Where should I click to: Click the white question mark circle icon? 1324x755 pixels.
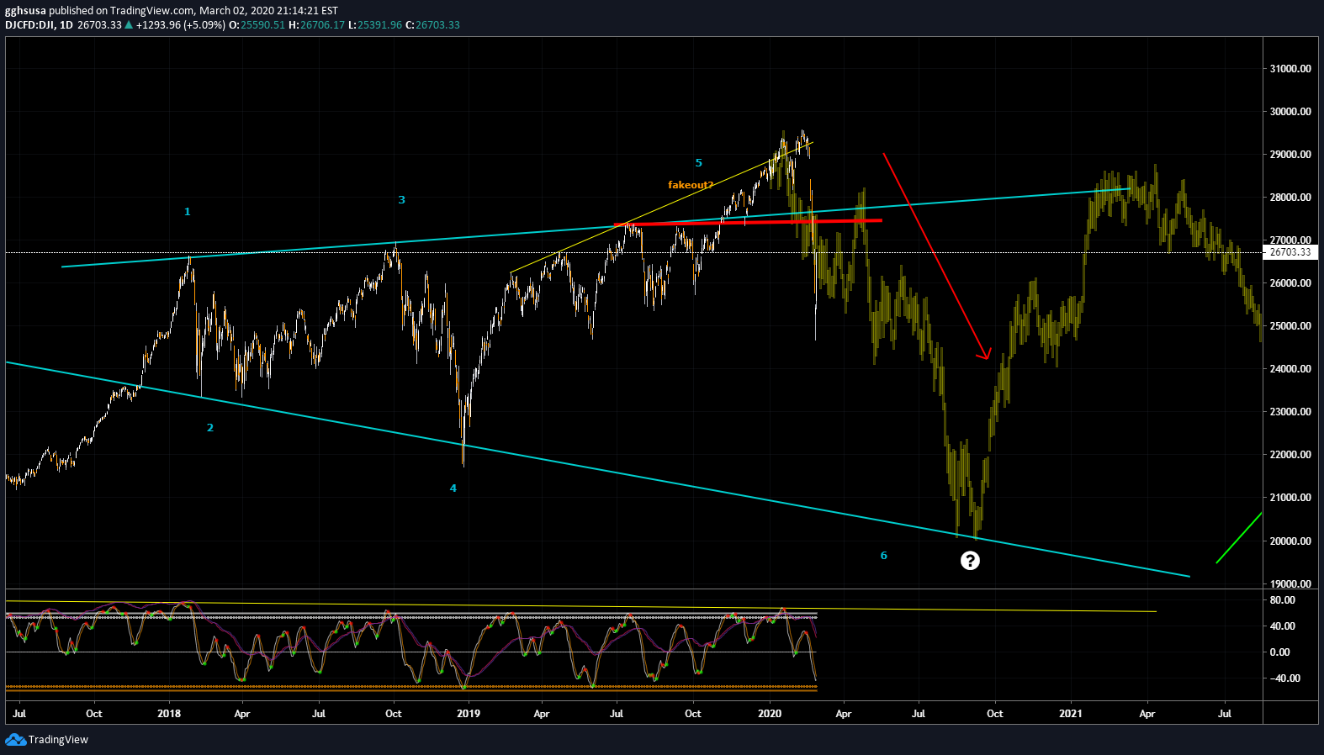pyautogui.click(x=970, y=561)
